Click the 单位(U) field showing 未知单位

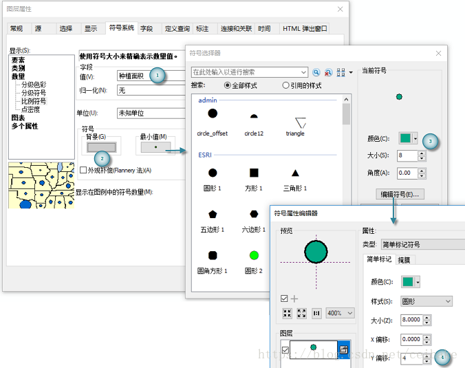point(151,113)
